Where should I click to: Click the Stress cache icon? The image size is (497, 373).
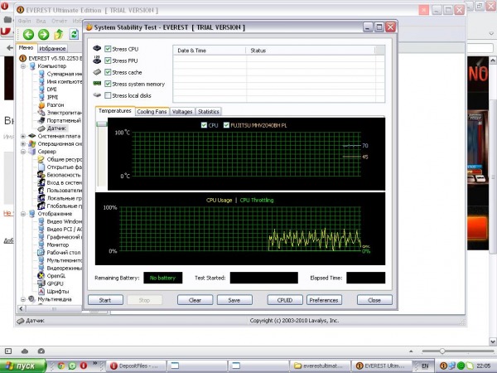click(97, 72)
